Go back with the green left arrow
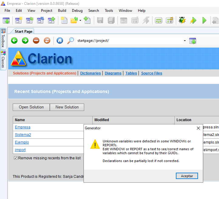 pos(14,41)
